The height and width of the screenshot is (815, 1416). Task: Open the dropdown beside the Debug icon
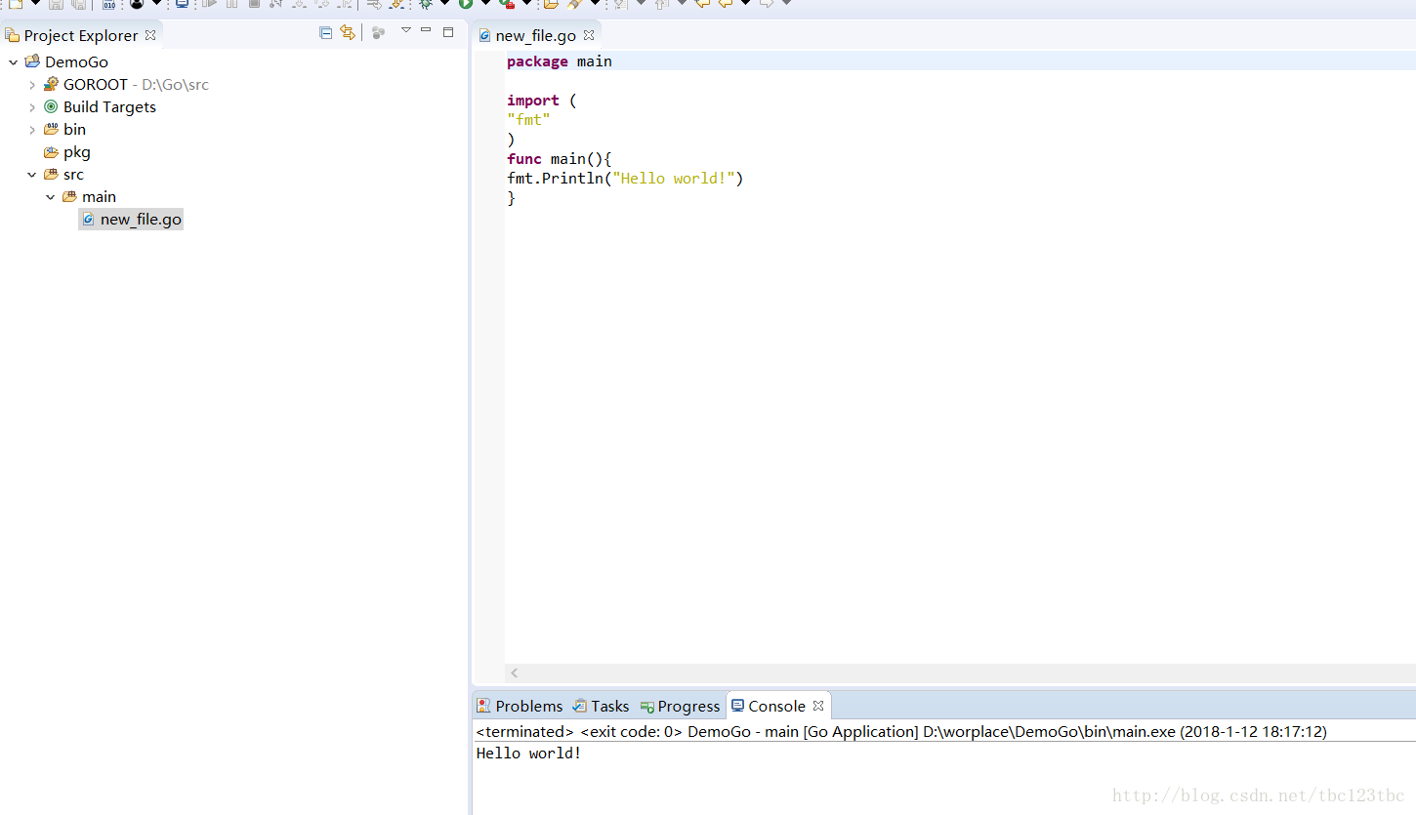point(444,4)
